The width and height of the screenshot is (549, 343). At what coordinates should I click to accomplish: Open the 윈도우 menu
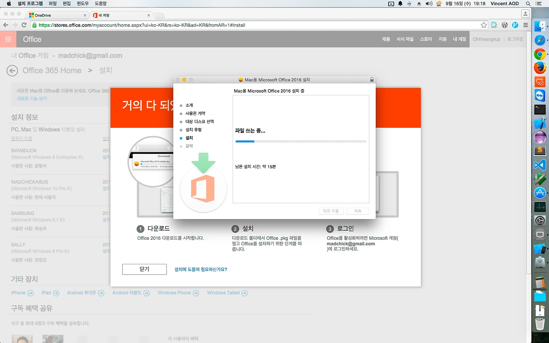[x=83, y=3]
